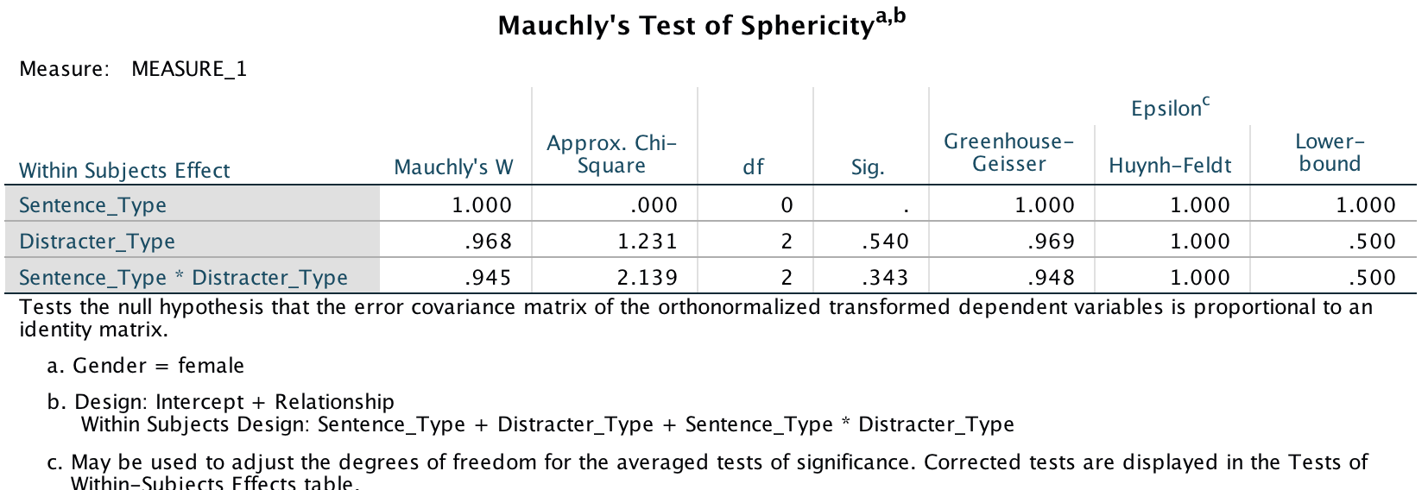Click the Within Subjects Effect header
This screenshot has width=1428, height=490.
pyautogui.click(x=124, y=171)
